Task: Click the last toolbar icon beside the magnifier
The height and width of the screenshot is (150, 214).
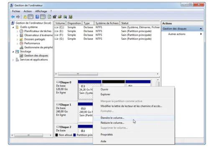Action: click(71, 17)
